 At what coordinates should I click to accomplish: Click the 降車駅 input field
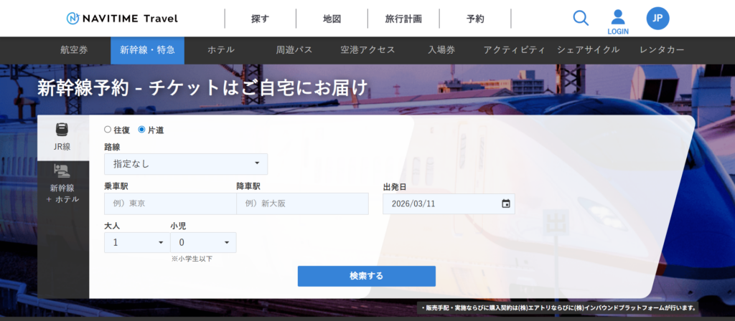pos(302,203)
